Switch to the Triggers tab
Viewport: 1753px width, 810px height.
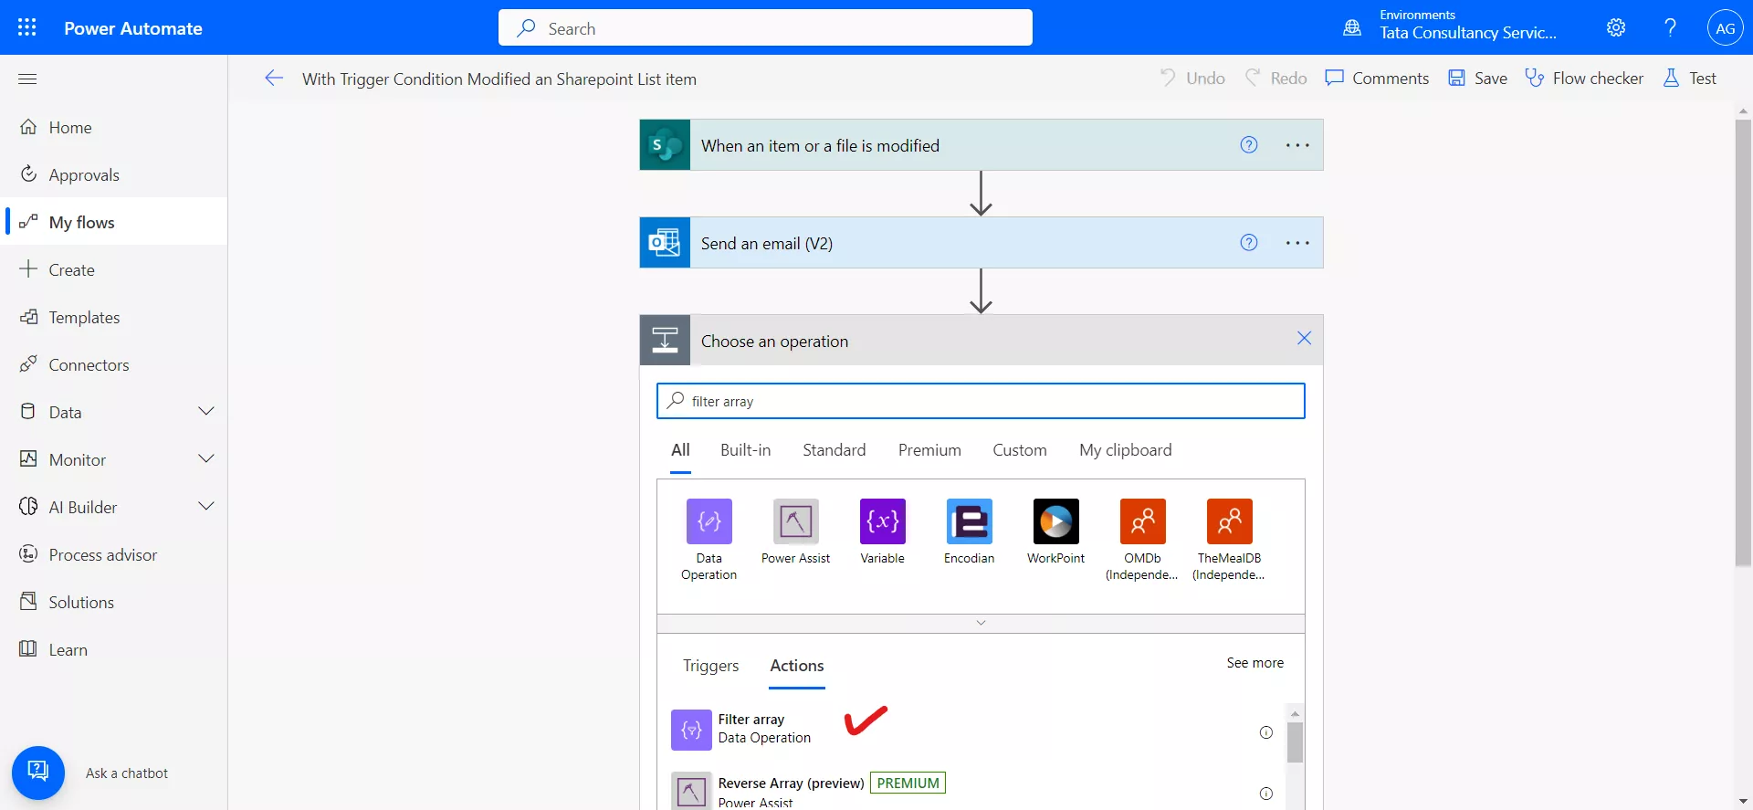[710, 666]
